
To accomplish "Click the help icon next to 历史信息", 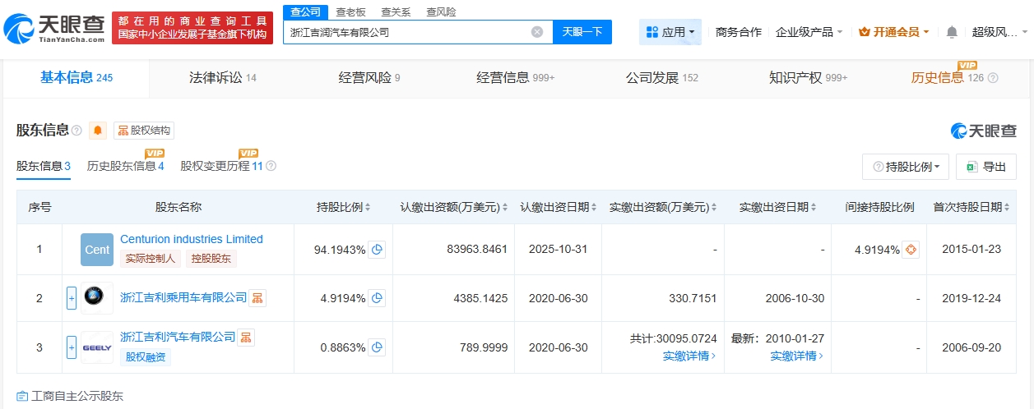I will coord(993,78).
